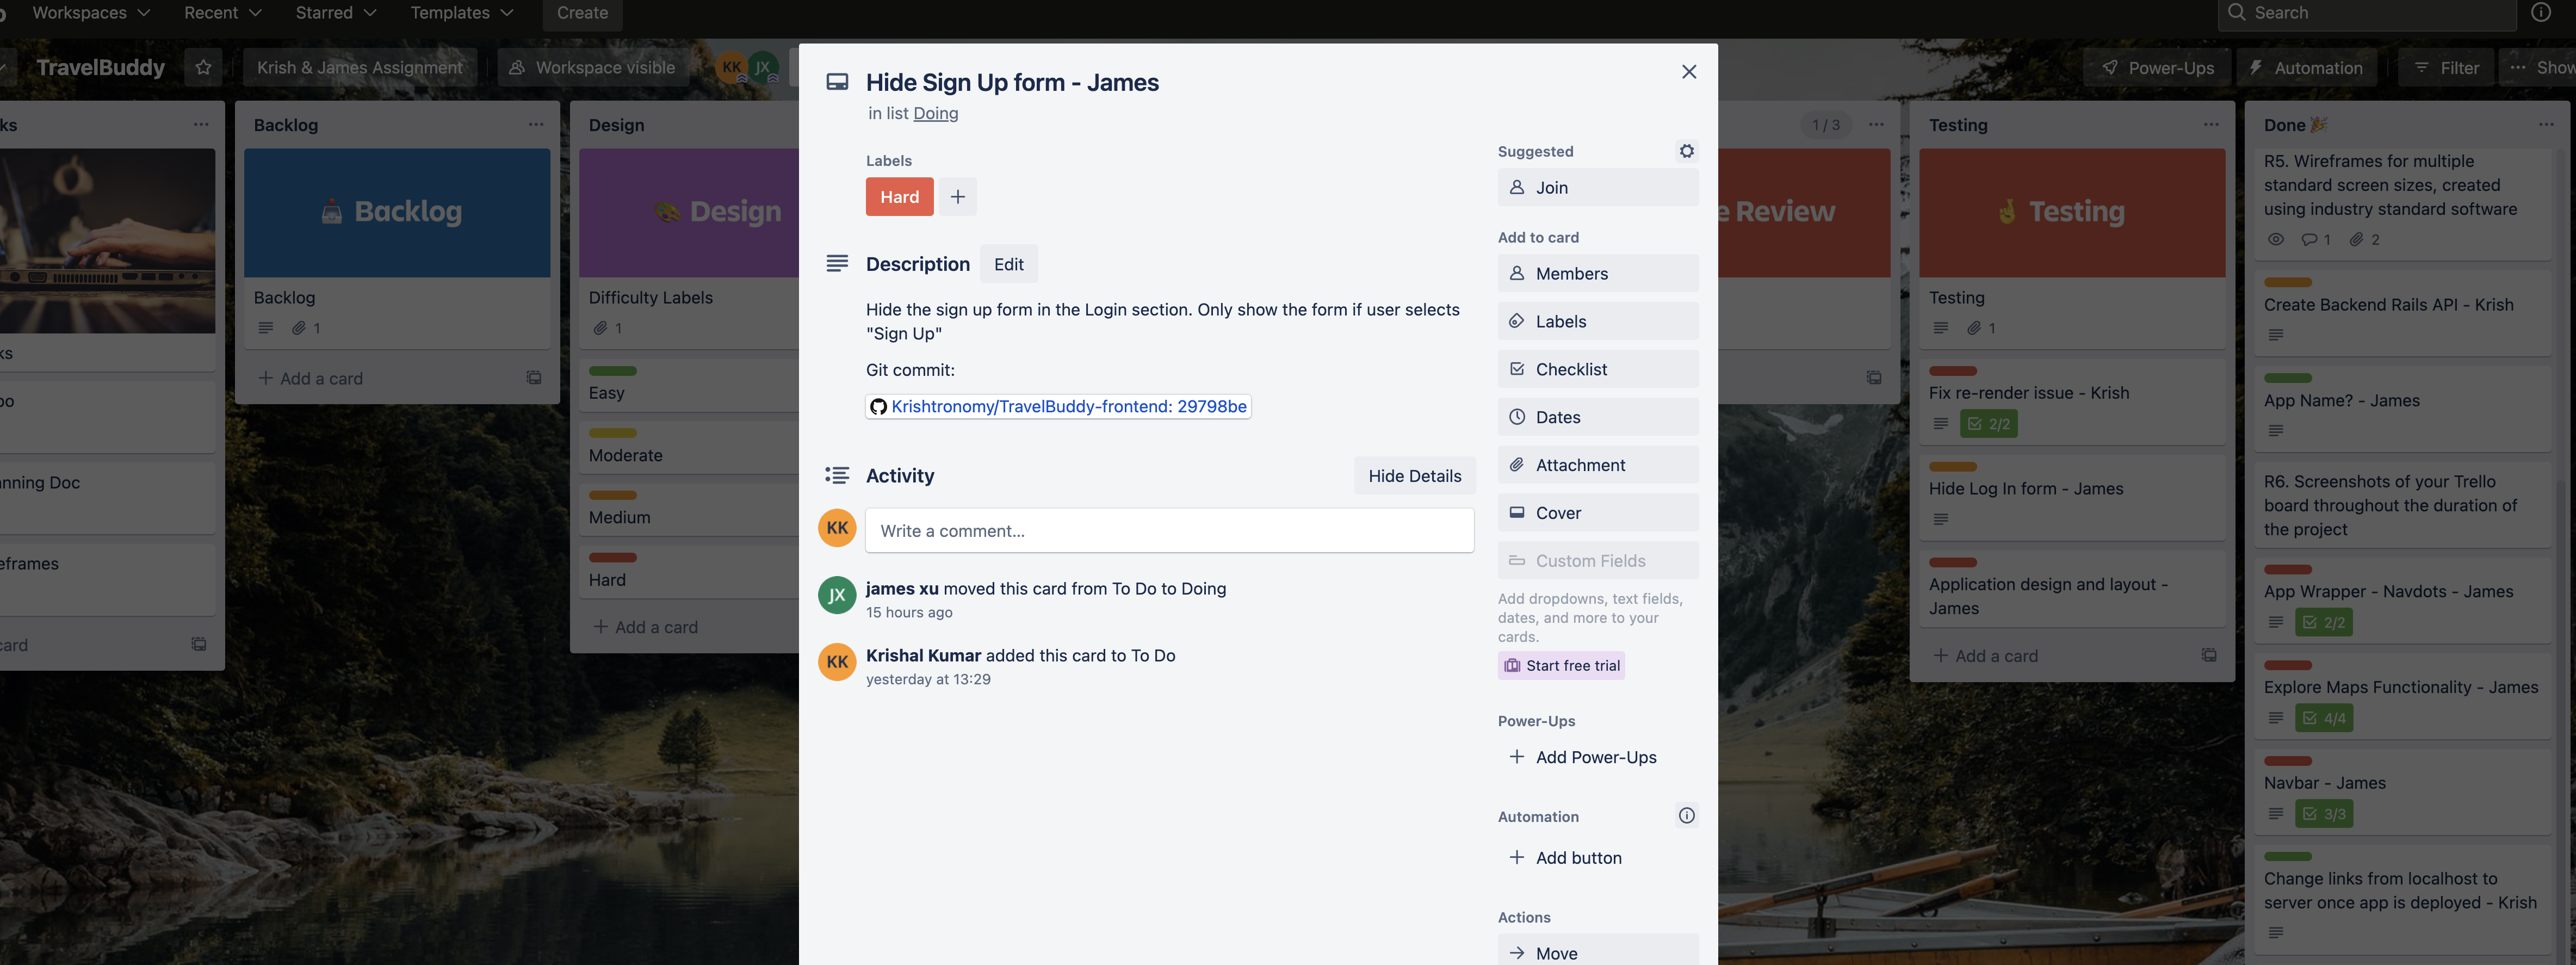The image size is (2576, 965).
Task: Click the Write a comment field
Action: 1168,531
